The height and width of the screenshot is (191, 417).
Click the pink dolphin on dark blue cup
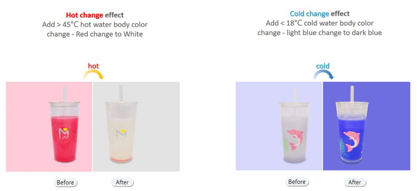click(x=351, y=141)
